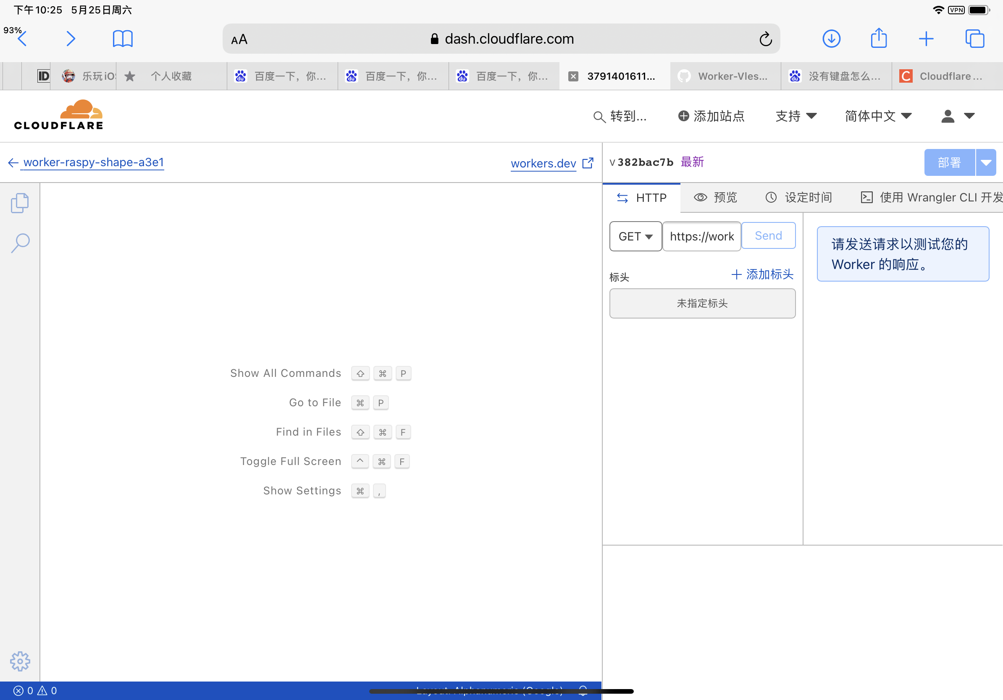Image resolution: width=1003 pixels, height=700 pixels.
Task: Click the errors and warnings status indicator
Action: pyautogui.click(x=35, y=690)
